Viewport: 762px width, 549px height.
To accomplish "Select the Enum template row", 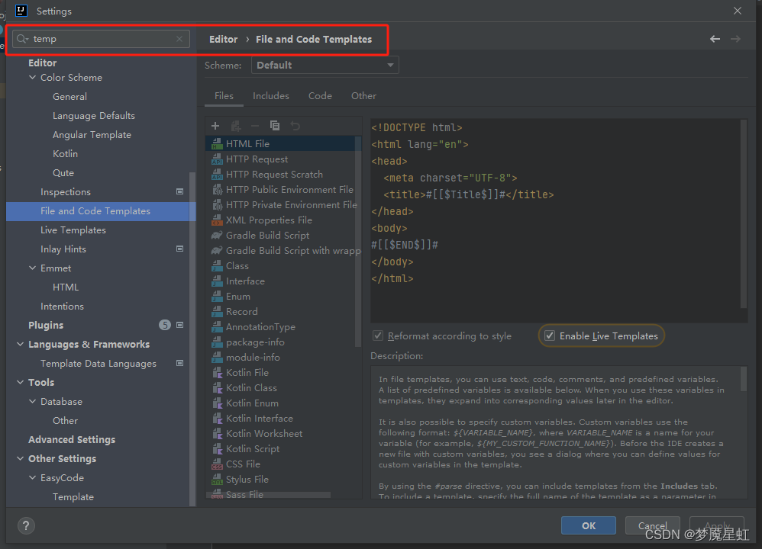I will click(283, 296).
